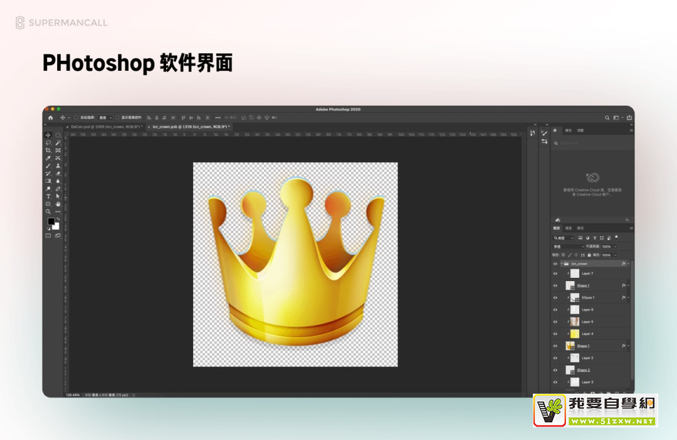Viewport: 677px width, 440px height.
Task: Select the Horizontal Type tool
Action: coord(48,197)
